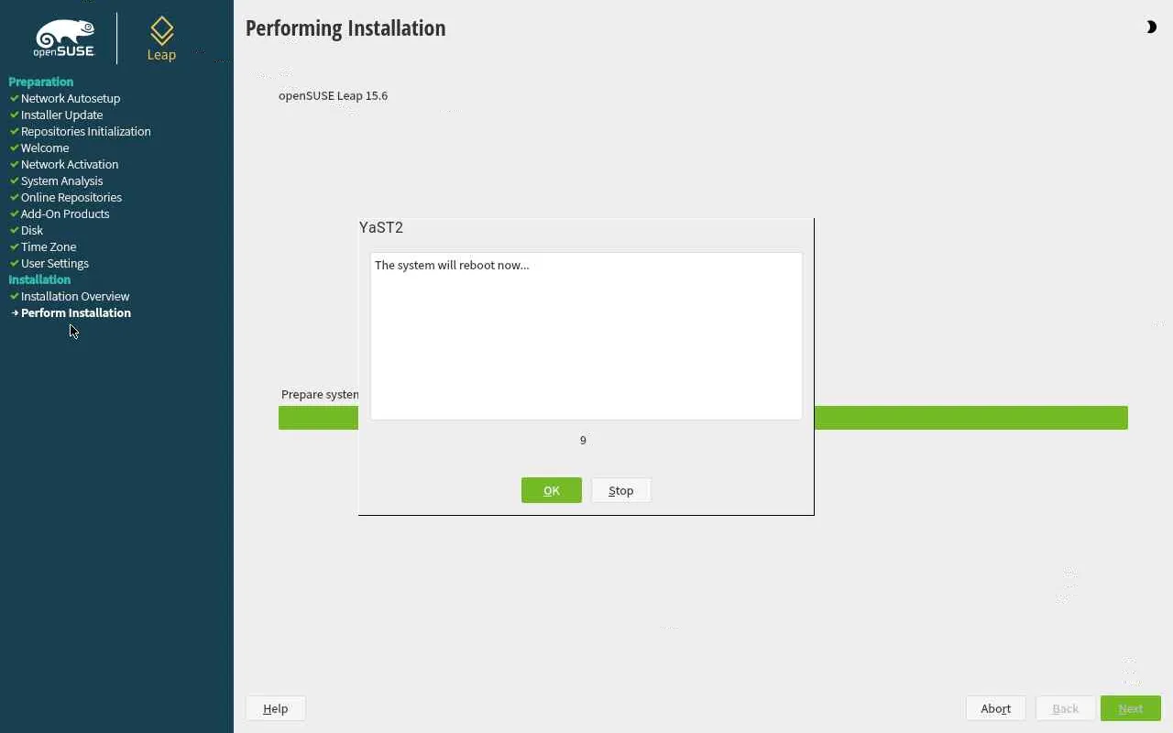The height and width of the screenshot is (733, 1173).
Task: Click the YaST2 dialog title
Action: [x=381, y=228]
